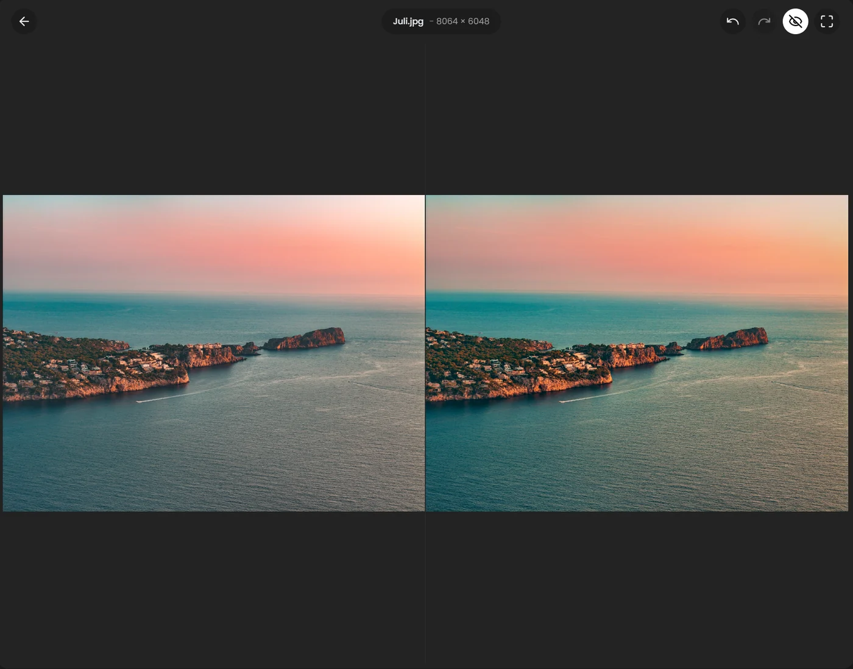Click the Juli.jpg file name
Screen dimensions: 853x669
[408, 21]
